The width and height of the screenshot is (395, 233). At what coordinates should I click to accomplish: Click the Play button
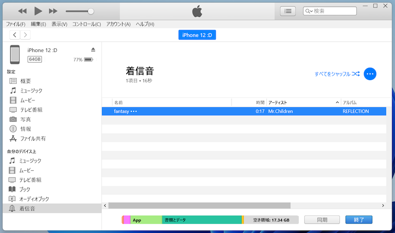click(x=38, y=11)
